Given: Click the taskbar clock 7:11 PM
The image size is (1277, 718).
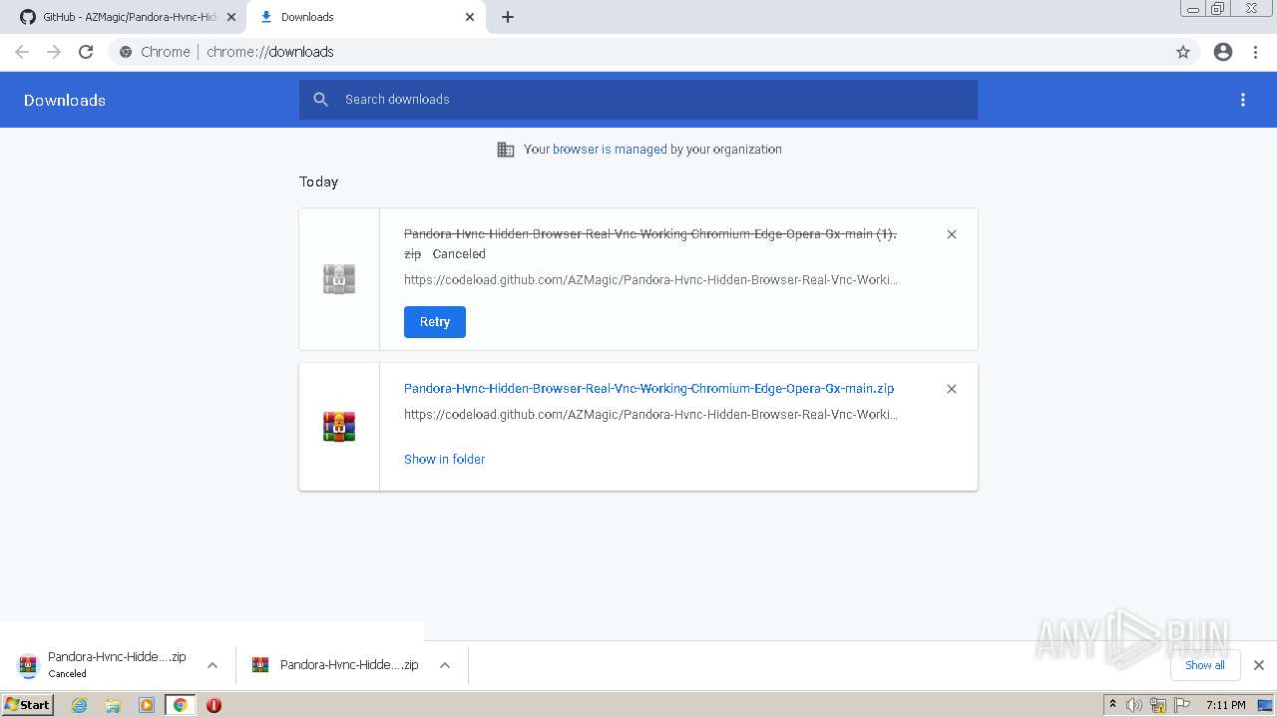Looking at the screenshot, I should (1225, 705).
